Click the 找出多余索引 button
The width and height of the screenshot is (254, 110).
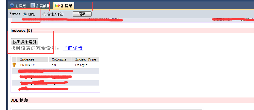pos(25,42)
